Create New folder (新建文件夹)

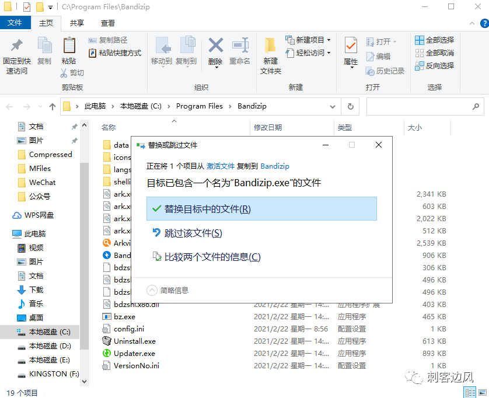270,56
